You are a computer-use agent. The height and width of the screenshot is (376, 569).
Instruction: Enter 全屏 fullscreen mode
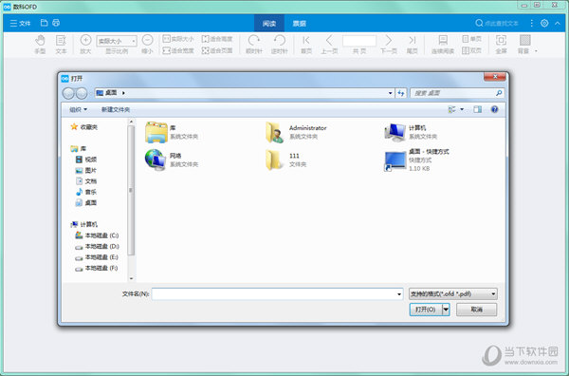click(x=501, y=45)
